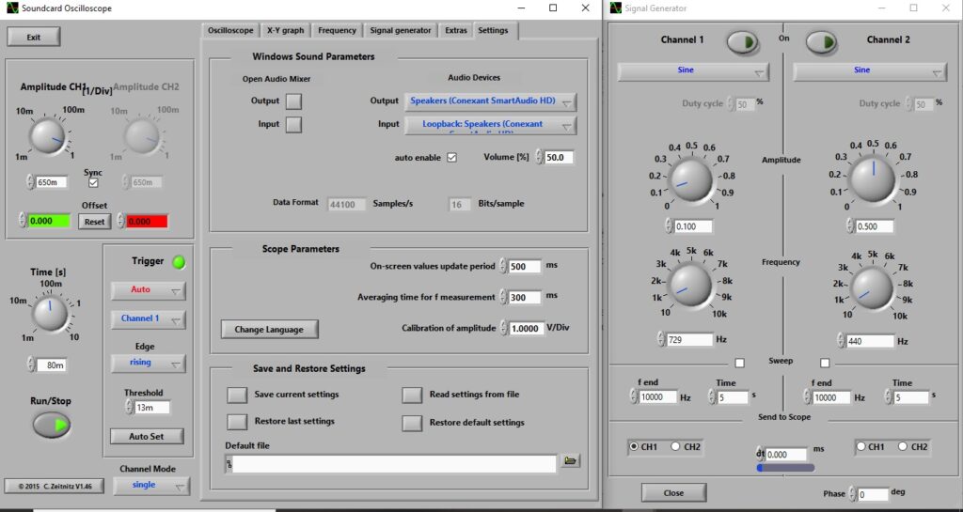Click the offset Reset button
This screenshot has width=963, height=512.
95,222
